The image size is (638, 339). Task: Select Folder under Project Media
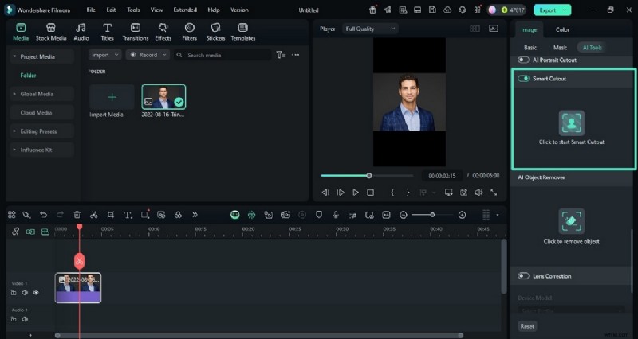pyautogui.click(x=28, y=75)
